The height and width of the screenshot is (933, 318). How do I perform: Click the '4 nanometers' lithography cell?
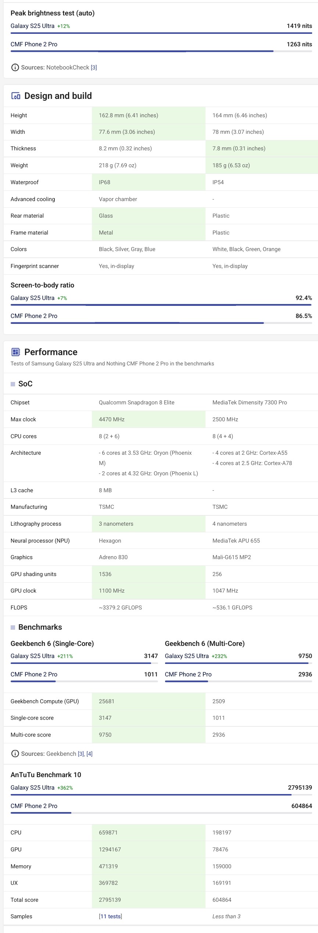262,524
